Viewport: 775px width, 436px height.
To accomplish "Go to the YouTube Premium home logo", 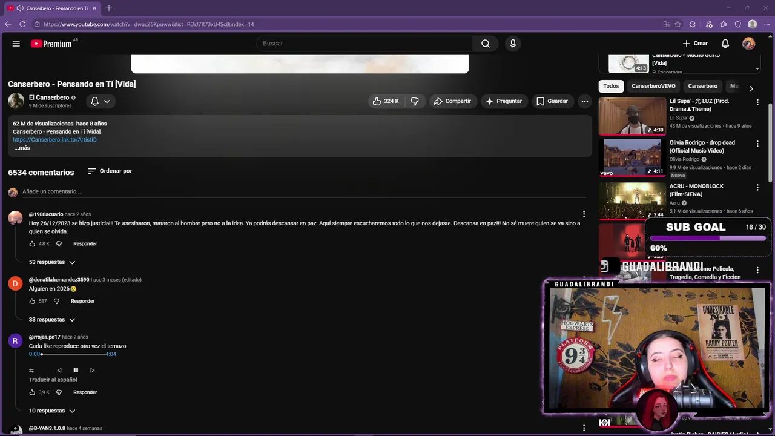I will pos(51,44).
